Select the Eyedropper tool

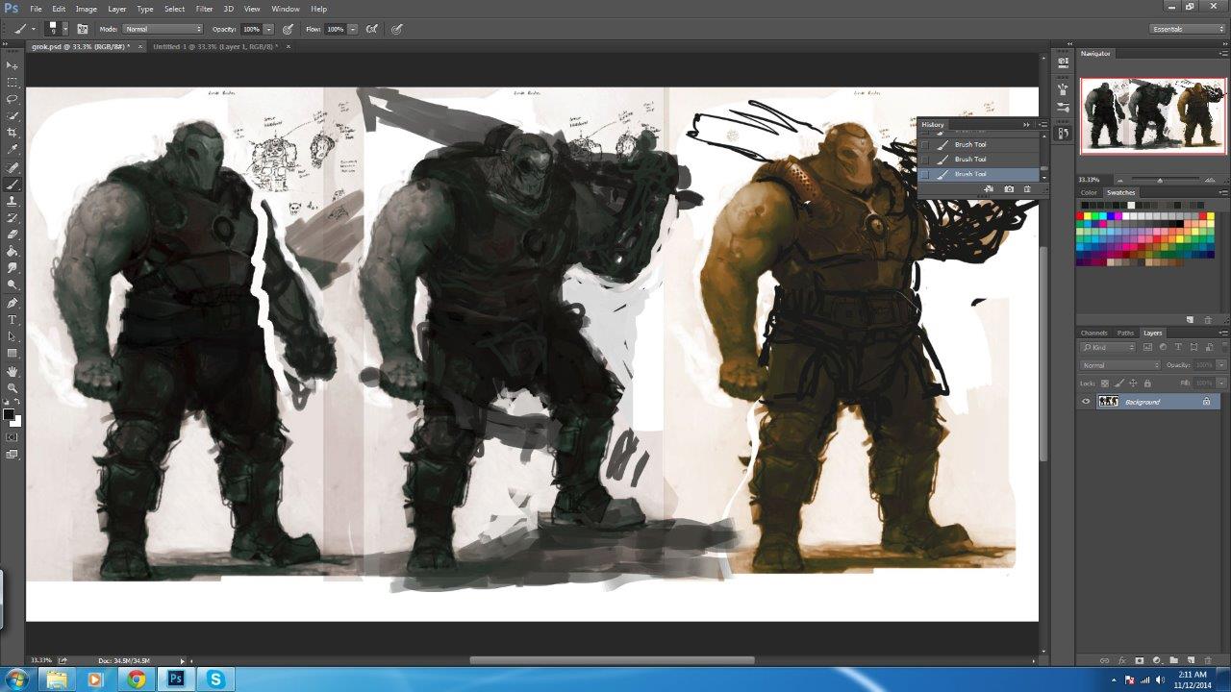13,150
